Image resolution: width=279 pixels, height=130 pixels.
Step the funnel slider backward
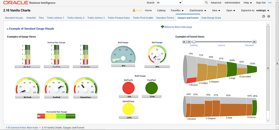coord(189,42)
